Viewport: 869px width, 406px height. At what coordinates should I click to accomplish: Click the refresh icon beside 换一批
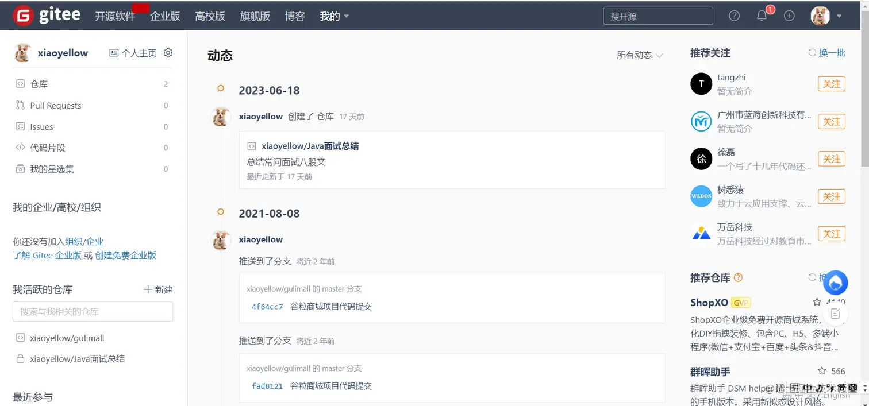[812, 53]
